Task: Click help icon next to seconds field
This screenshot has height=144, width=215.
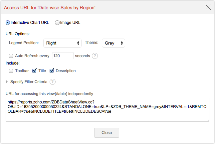Action: tap(95, 56)
